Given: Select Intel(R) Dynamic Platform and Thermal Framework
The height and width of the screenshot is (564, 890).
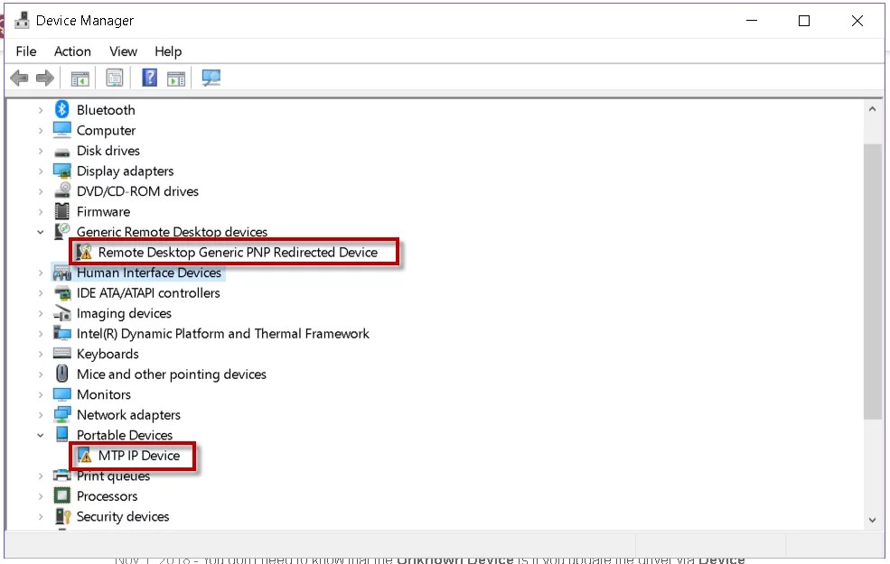Looking at the screenshot, I should point(222,333).
